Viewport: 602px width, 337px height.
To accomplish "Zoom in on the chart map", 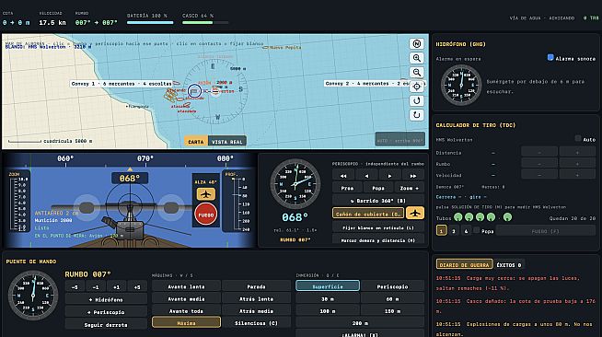I will [417, 58].
